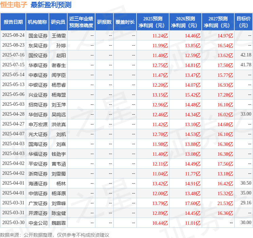Click analyst name 王倩雯
The image size is (253, 238).
pyautogui.click(x=59, y=36)
